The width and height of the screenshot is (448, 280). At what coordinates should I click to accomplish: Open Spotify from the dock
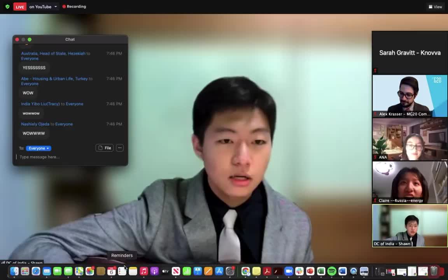332,271
